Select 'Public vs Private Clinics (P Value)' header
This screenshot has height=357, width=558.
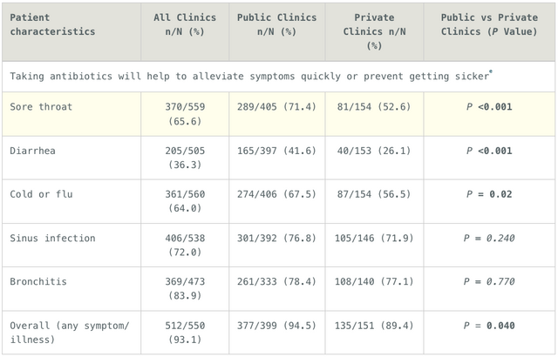point(489,24)
